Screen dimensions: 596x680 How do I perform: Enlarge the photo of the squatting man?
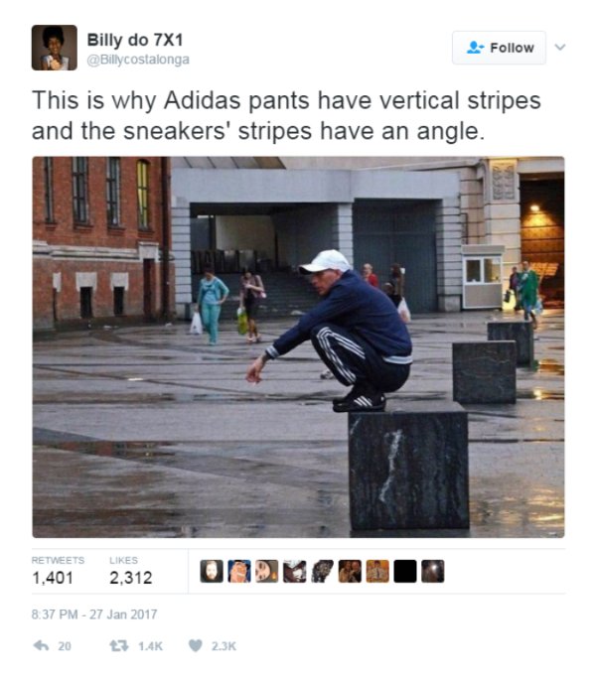[298, 346]
